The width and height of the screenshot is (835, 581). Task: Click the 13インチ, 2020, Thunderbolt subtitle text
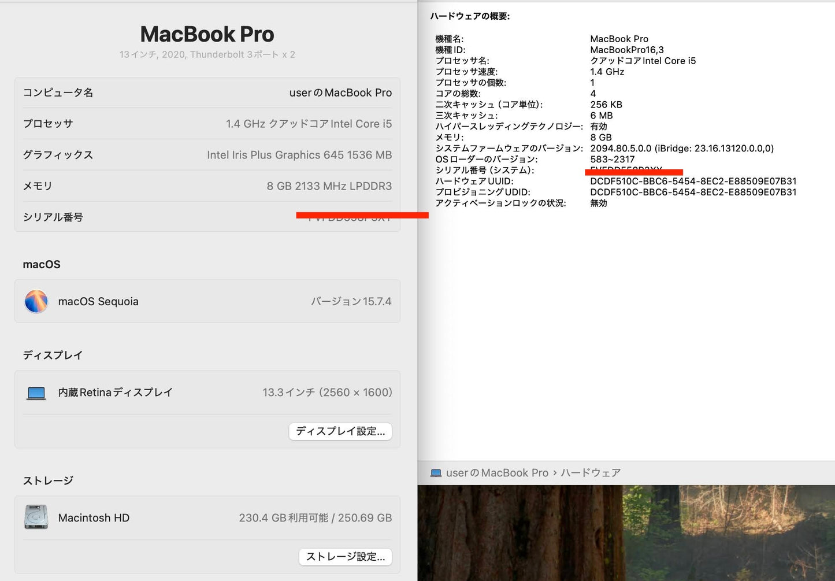click(207, 54)
